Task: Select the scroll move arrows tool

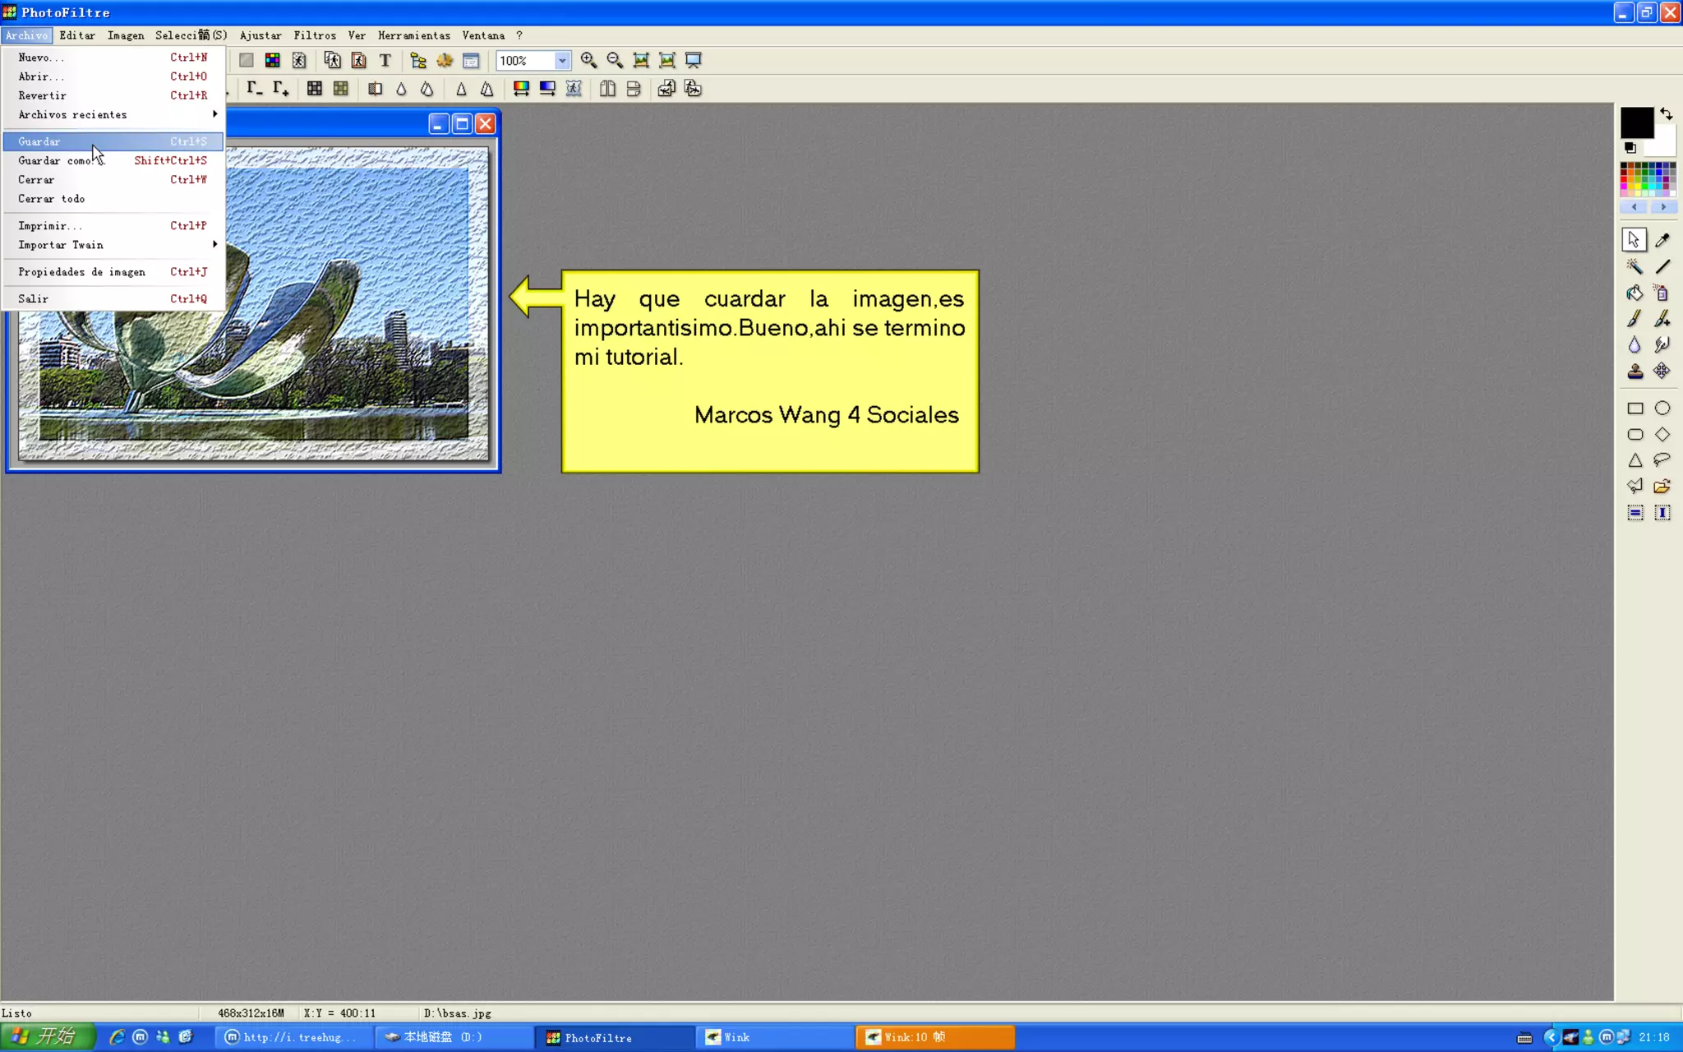Action: tap(1662, 371)
